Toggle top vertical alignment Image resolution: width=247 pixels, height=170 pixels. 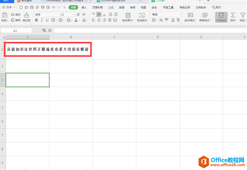pyautogui.click(x=93, y=15)
